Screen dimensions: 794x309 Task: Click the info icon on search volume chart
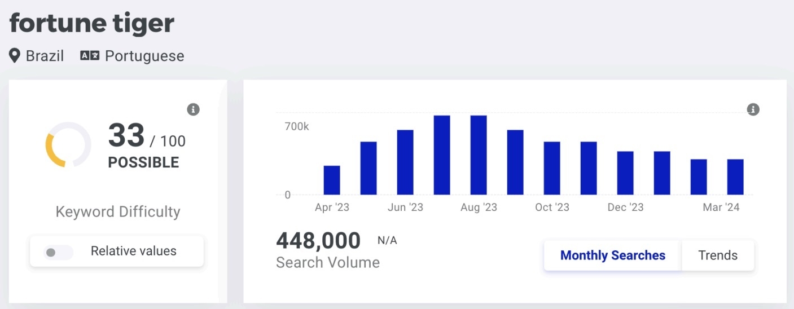point(753,109)
